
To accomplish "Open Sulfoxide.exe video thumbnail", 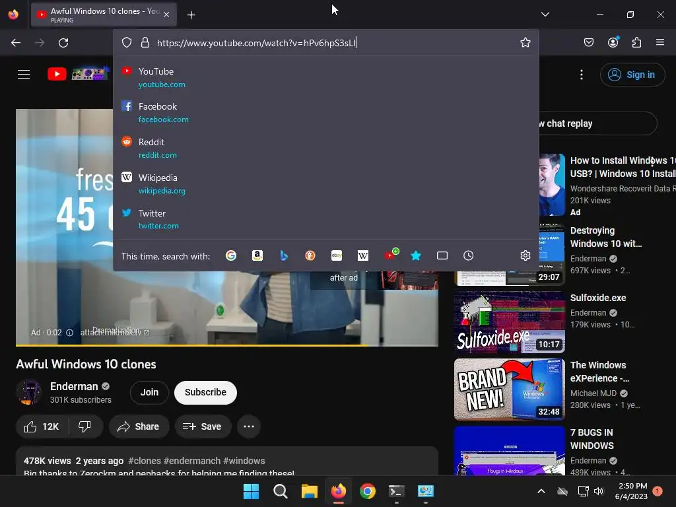I will click(x=510, y=322).
